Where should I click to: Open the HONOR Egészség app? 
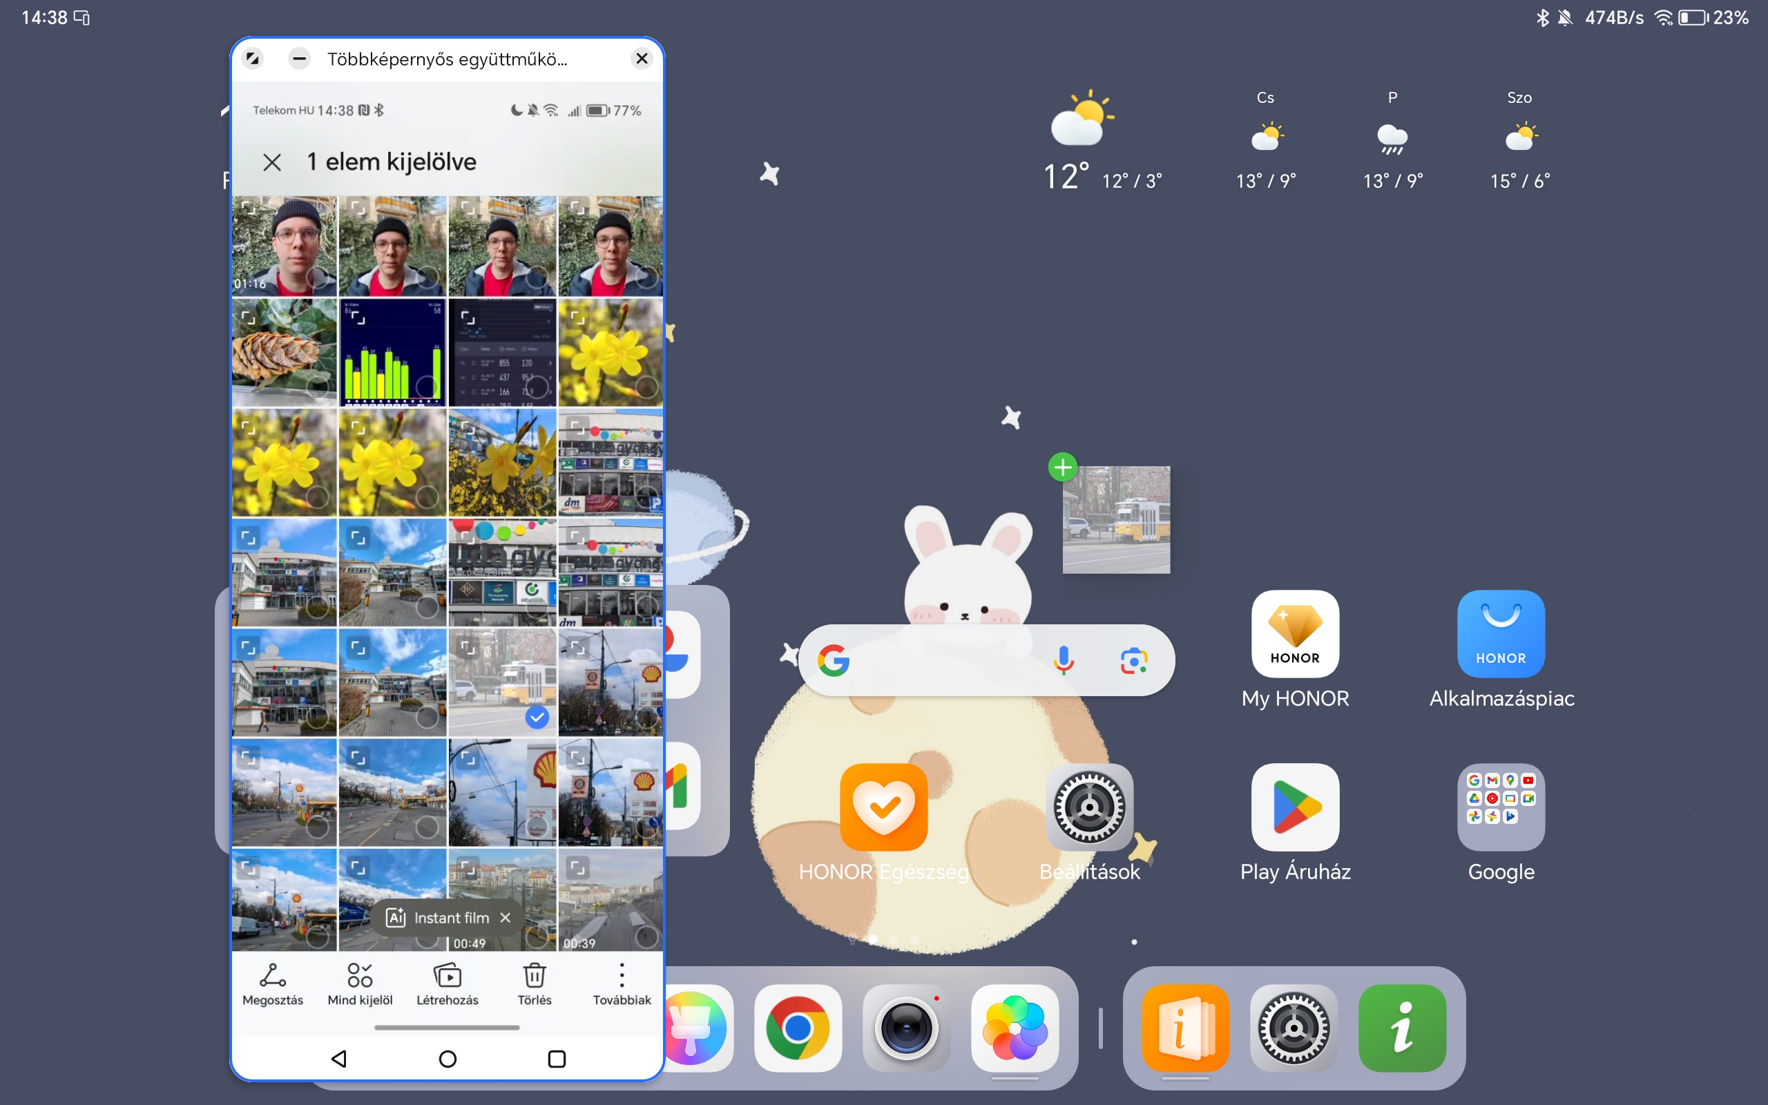point(884,823)
